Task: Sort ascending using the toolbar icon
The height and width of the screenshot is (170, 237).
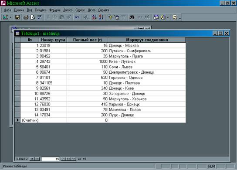Action: click(x=94, y=17)
